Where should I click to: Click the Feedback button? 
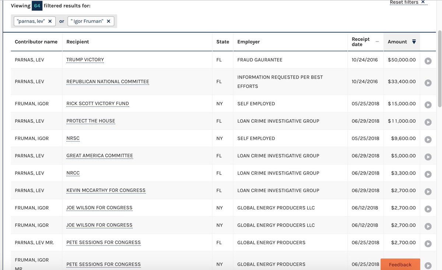coord(400,264)
